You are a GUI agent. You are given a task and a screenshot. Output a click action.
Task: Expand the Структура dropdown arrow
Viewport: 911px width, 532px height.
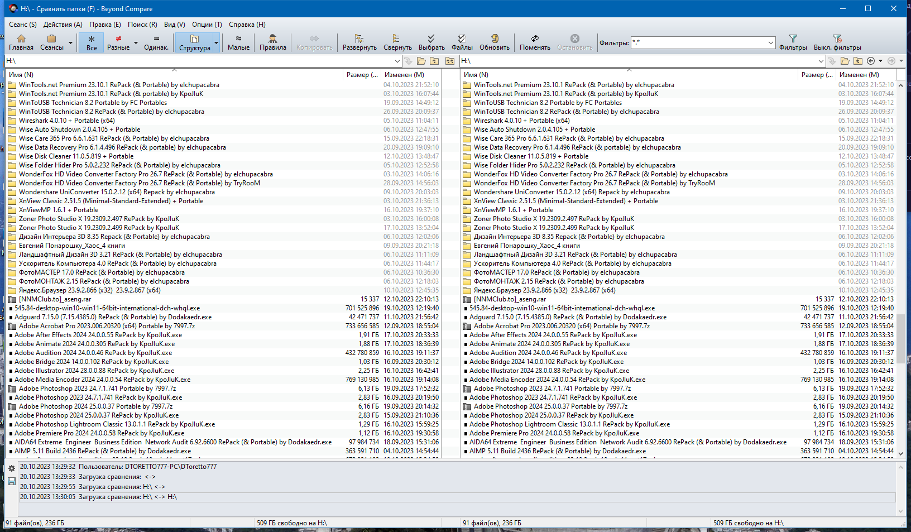[216, 43]
